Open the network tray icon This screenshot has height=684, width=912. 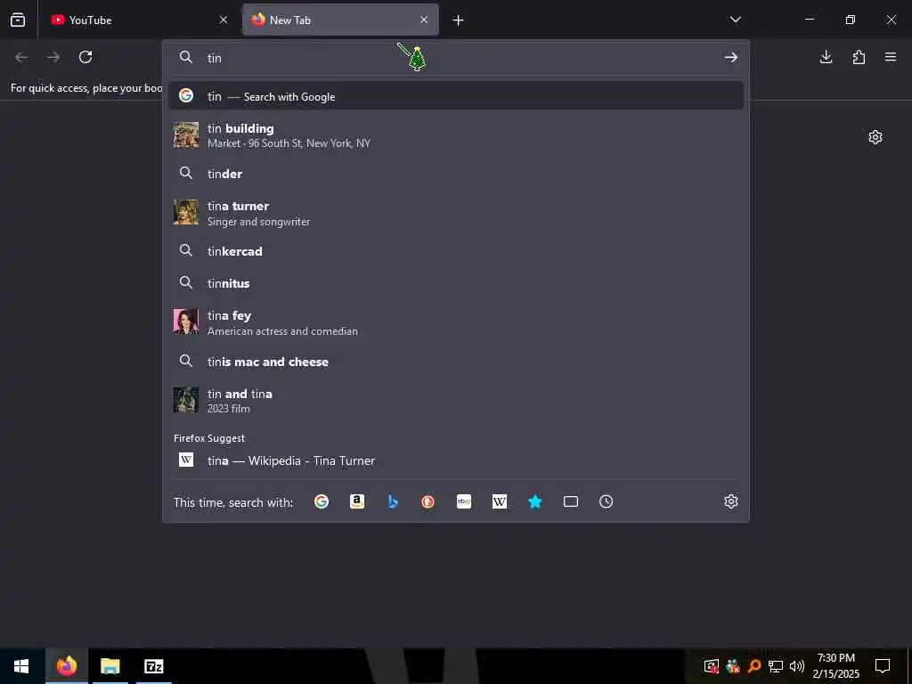click(x=776, y=666)
